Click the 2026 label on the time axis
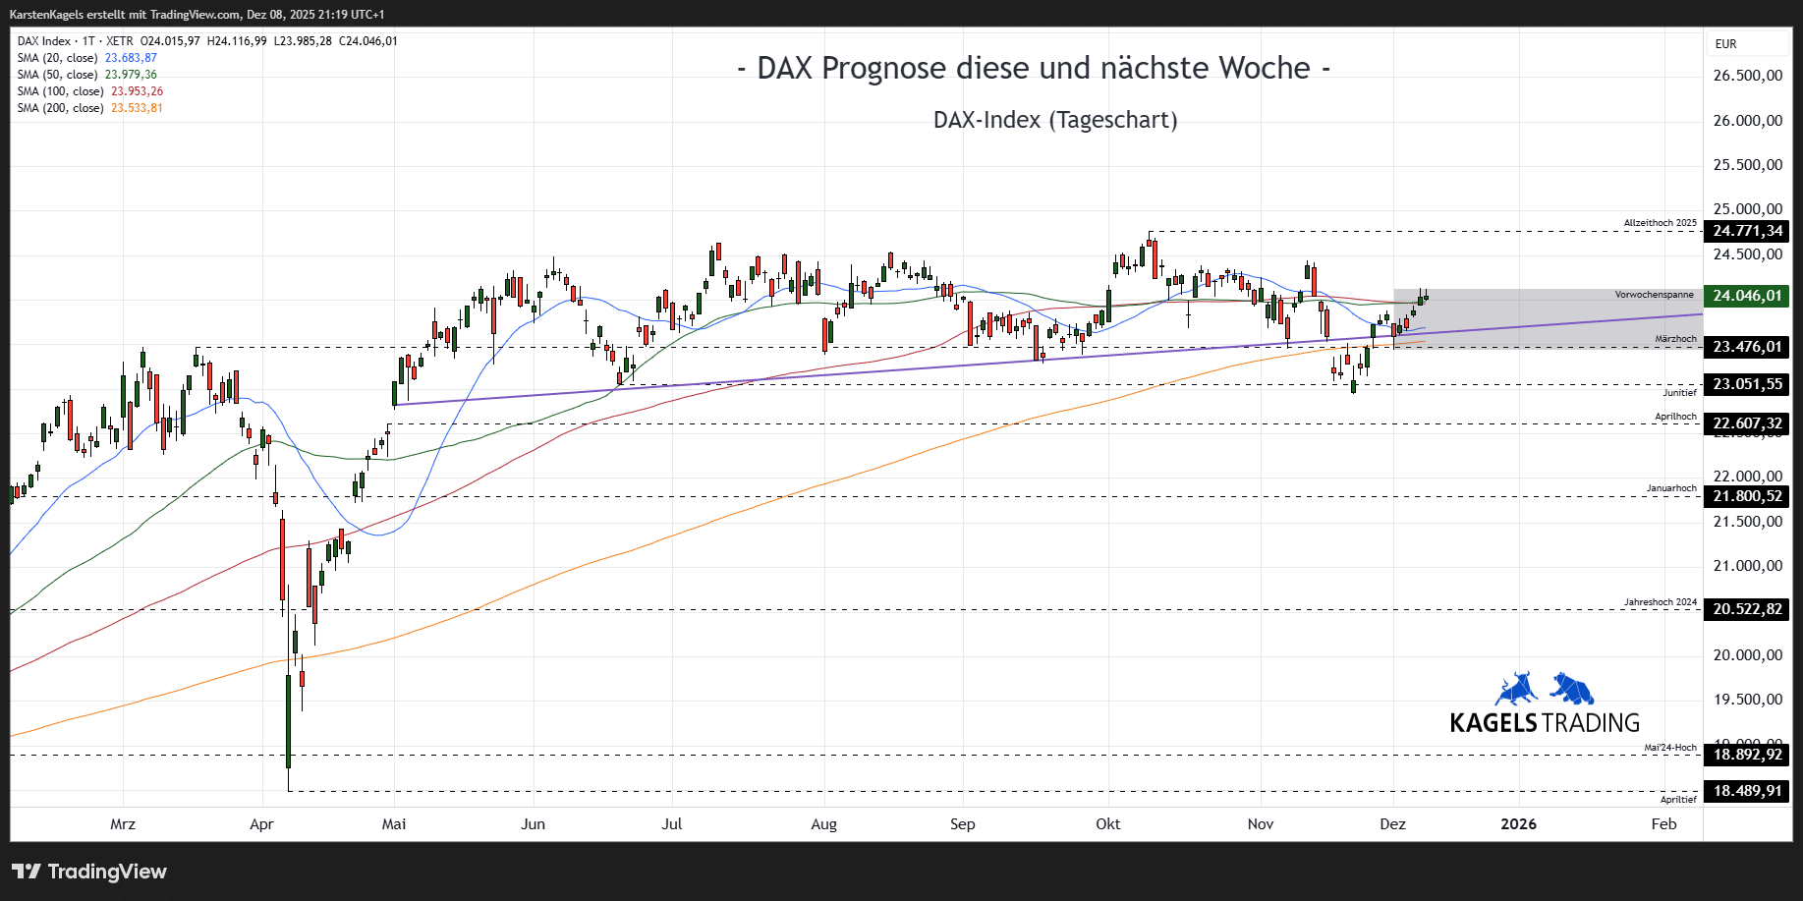 click(1518, 824)
